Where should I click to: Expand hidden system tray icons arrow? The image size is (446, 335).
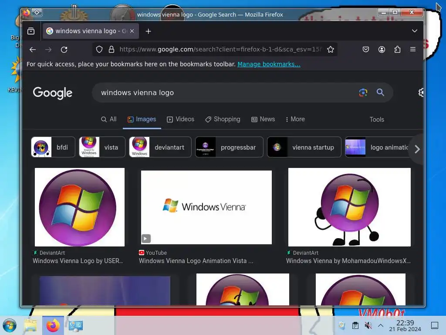pyautogui.click(x=381, y=325)
